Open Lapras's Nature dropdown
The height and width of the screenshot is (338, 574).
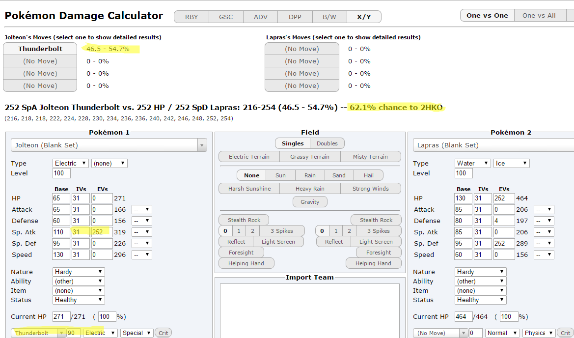click(481, 272)
